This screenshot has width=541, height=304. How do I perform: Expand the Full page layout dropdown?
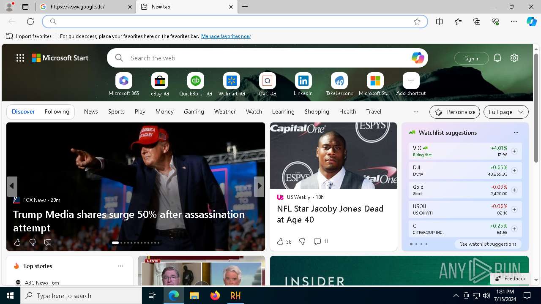pos(506,112)
